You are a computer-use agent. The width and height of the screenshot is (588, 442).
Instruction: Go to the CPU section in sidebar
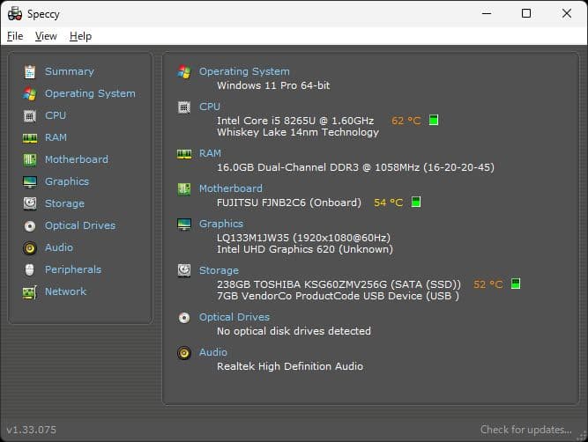pos(56,115)
